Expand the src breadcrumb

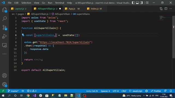click(x=13, y=14)
